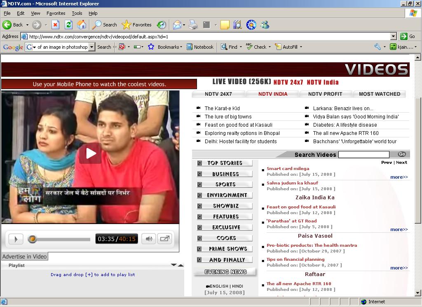This screenshot has width=422, height=307.
Task: Stop page loading with the red X icon
Action: pos(55,25)
